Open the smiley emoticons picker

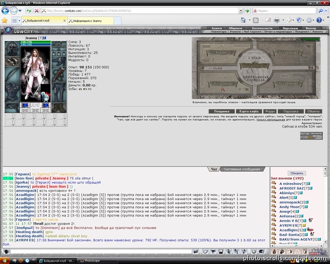254,251
